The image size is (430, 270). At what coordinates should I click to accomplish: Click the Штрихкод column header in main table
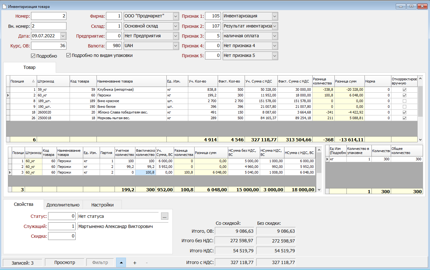(x=53, y=81)
